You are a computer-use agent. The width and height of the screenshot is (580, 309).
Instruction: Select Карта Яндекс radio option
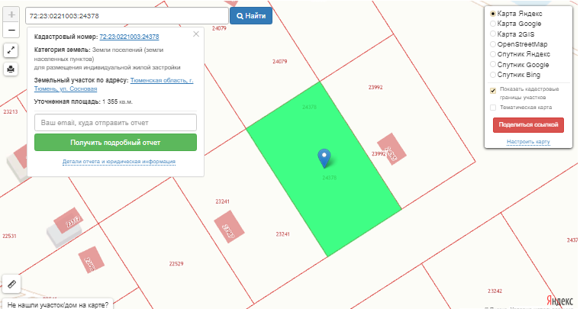coord(493,14)
